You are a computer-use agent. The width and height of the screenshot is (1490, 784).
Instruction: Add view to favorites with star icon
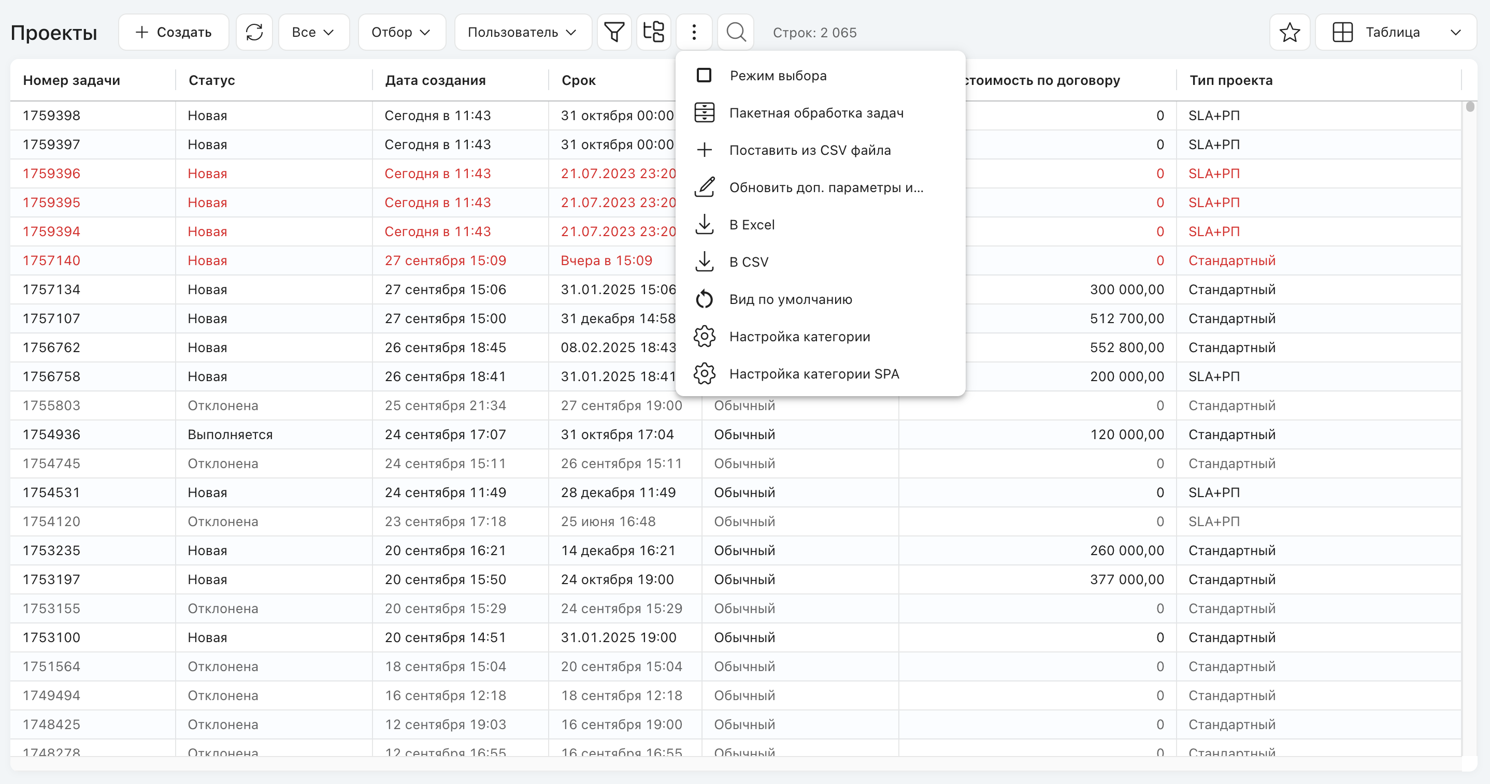pyautogui.click(x=1290, y=32)
